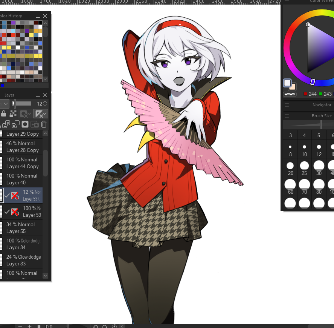Image resolution: width=334 pixels, height=328 pixels.
Task: Close the Layer panel
Action: (x=45, y=95)
